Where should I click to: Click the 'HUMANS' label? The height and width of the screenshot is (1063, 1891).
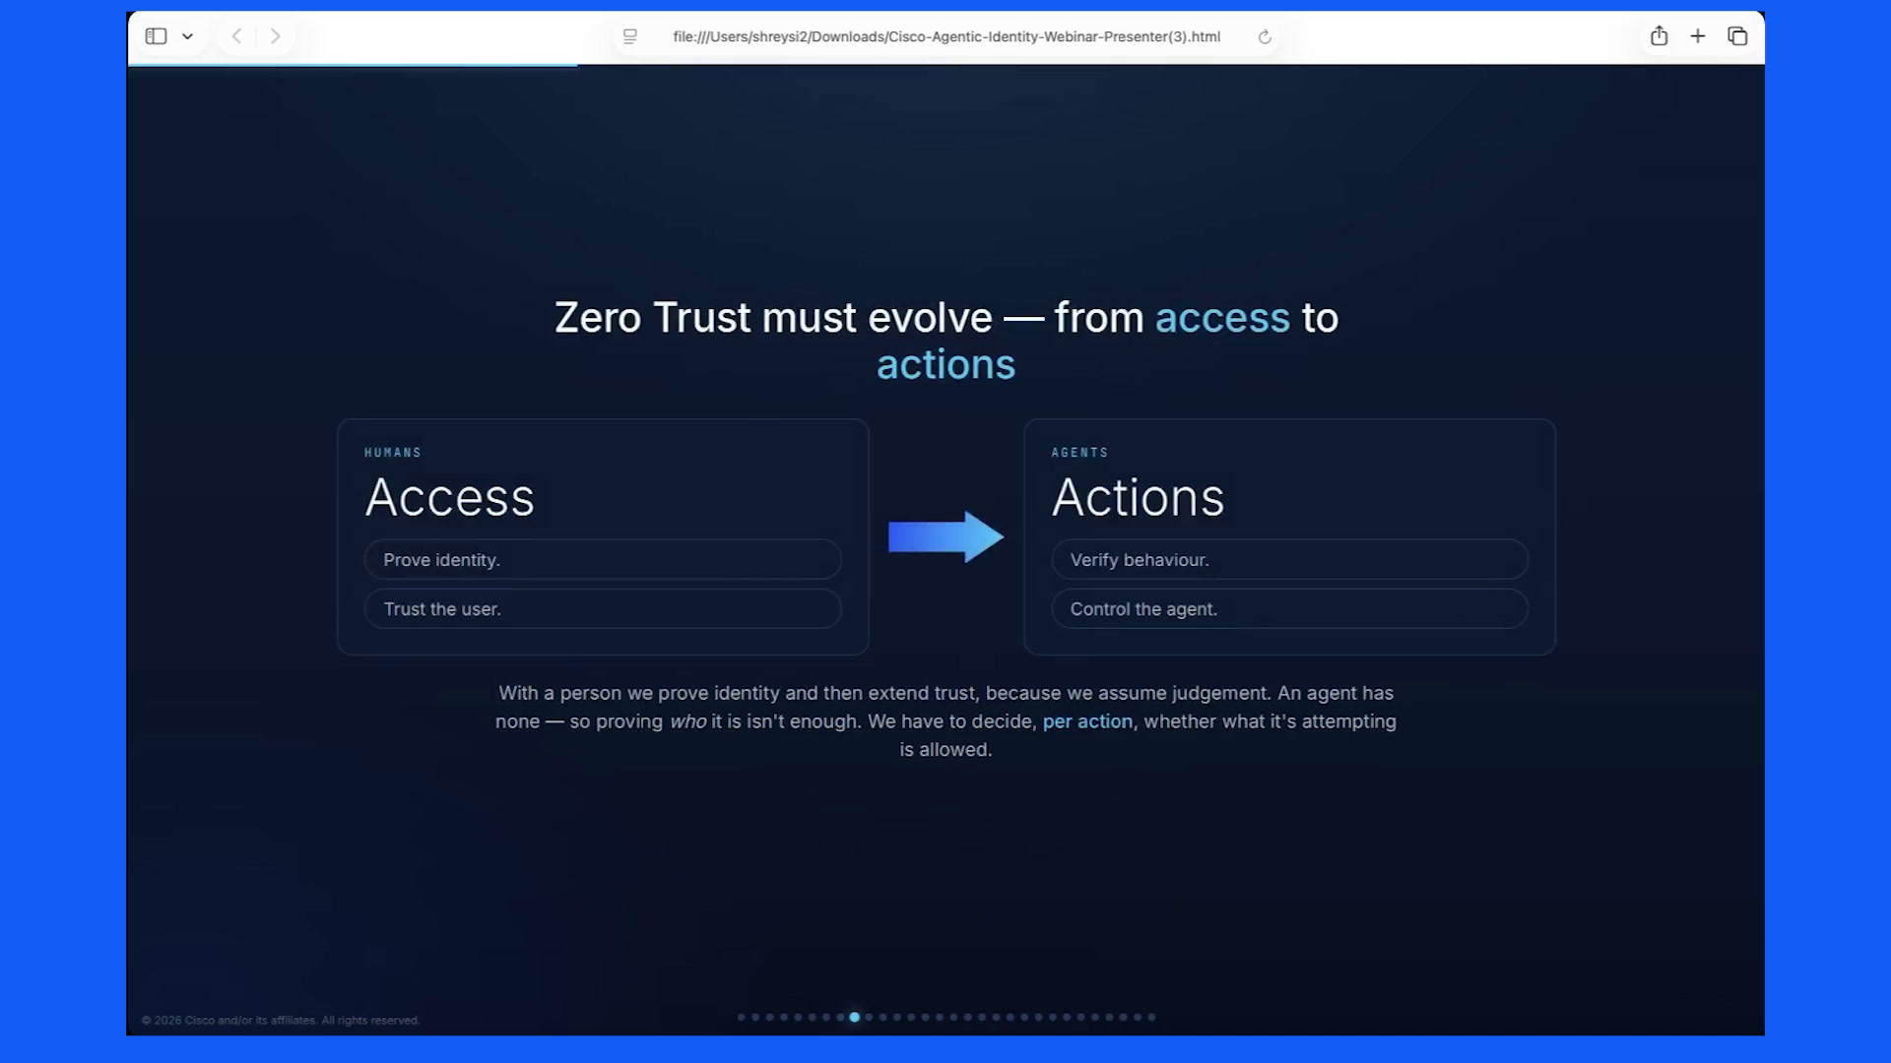tap(393, 453)
